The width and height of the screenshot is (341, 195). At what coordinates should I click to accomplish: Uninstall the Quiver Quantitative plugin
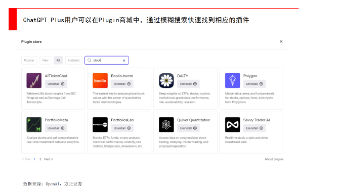pyautogui.click(x=188, y=128)
